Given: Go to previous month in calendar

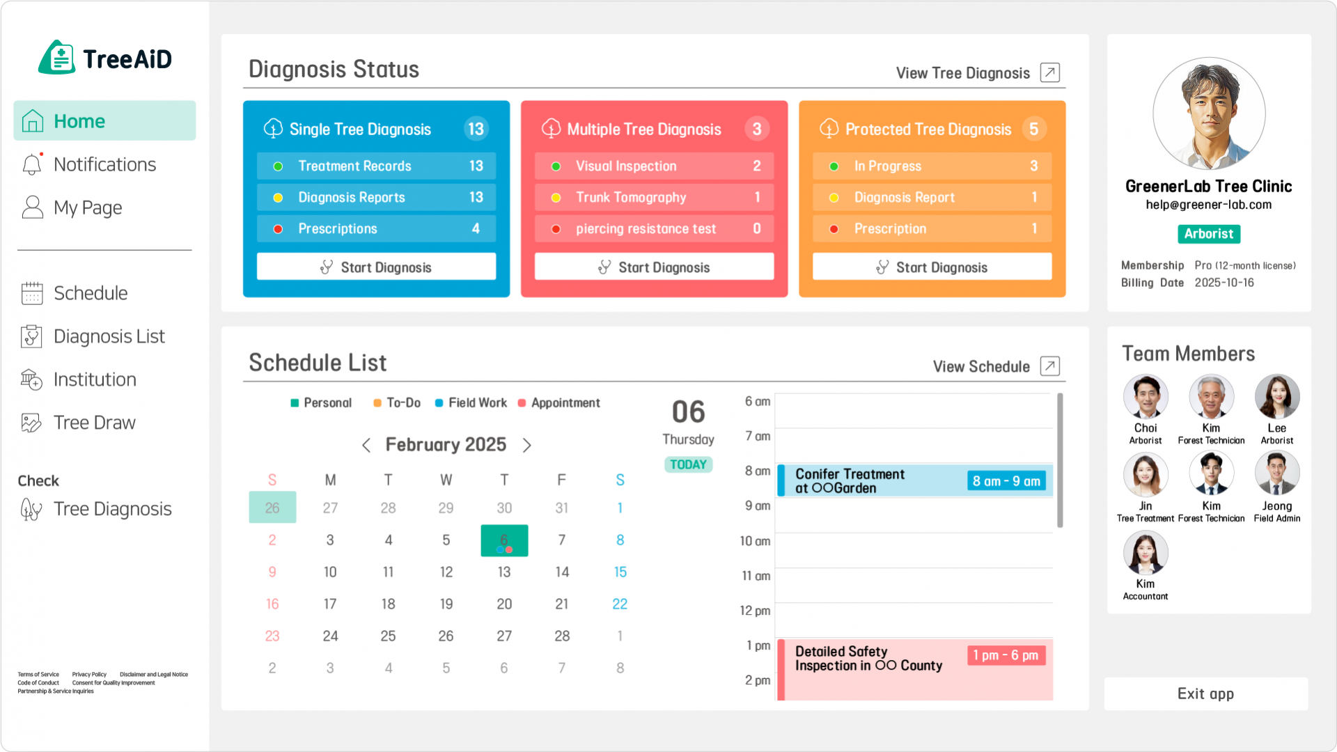Looking at the screenshot, I should [x=366, y=445].
